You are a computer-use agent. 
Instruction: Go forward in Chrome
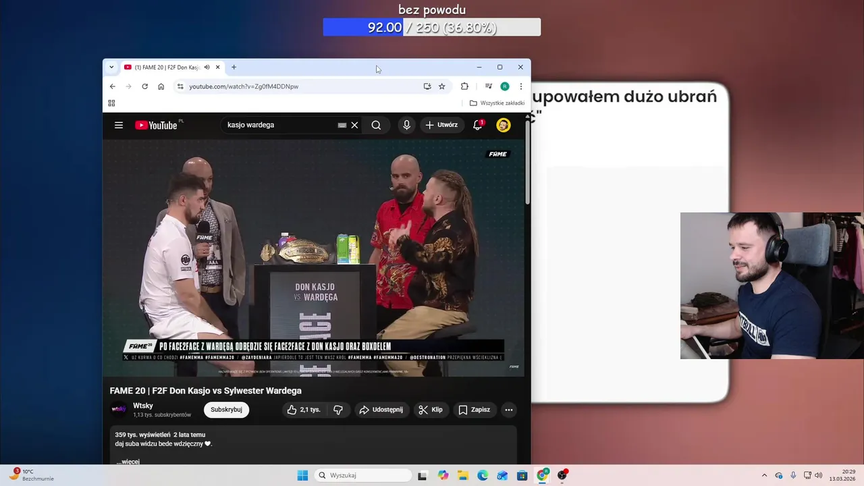coord(128,86)
